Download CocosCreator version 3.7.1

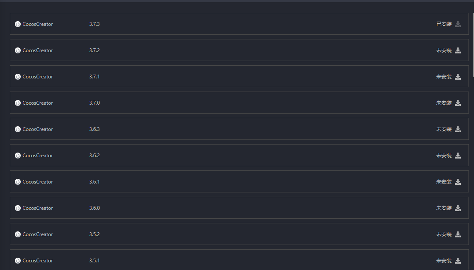(458, 77)
